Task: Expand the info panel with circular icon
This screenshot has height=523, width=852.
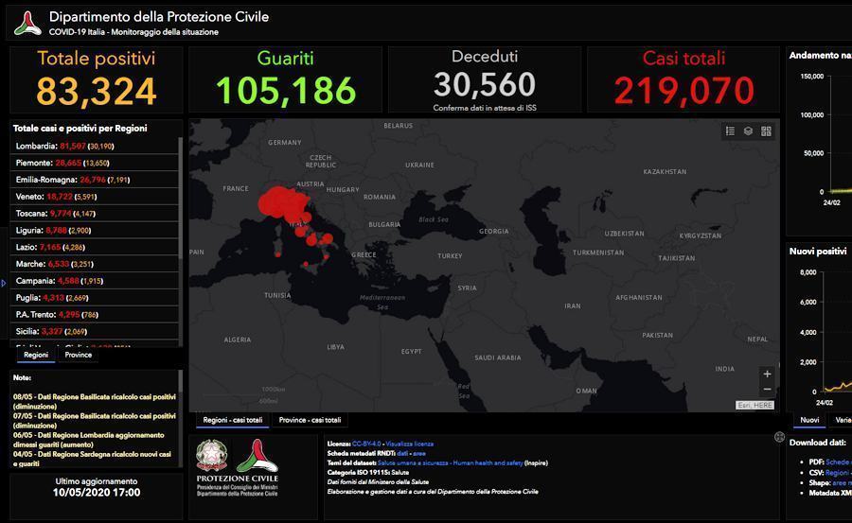Action: click(779, 437)
